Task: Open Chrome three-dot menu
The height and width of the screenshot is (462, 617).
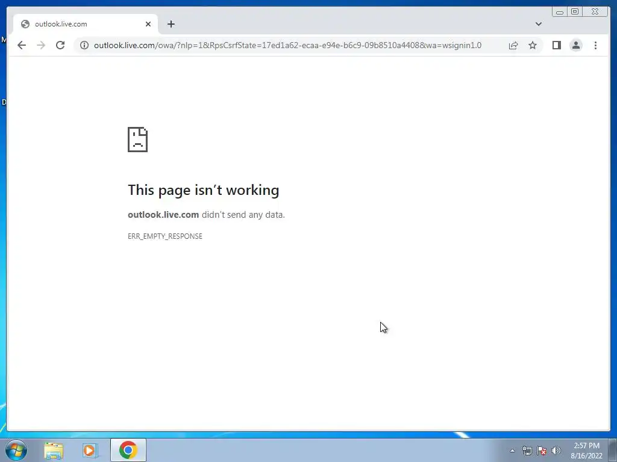Action: (x=595, y=45)
